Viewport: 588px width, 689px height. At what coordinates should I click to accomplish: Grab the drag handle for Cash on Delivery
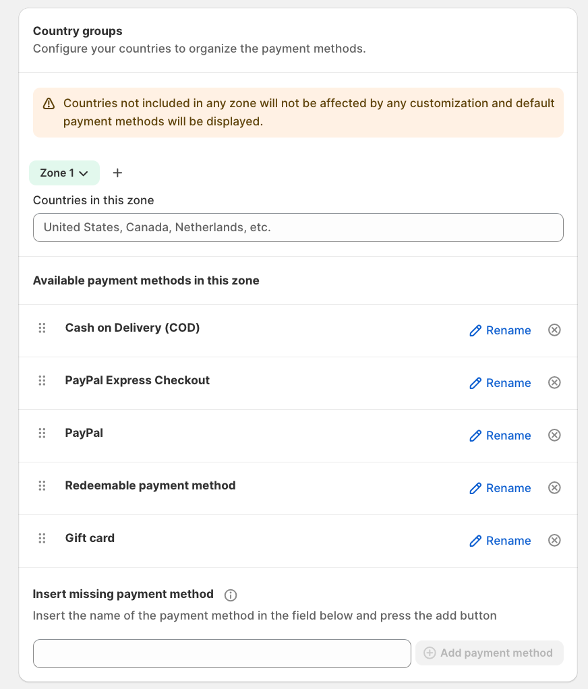pos(42,328)
